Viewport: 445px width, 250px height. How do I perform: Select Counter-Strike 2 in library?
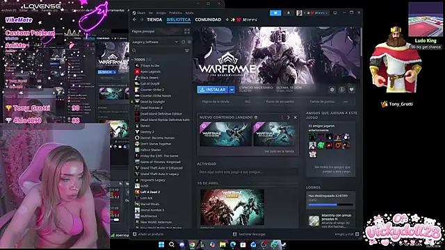152,90
